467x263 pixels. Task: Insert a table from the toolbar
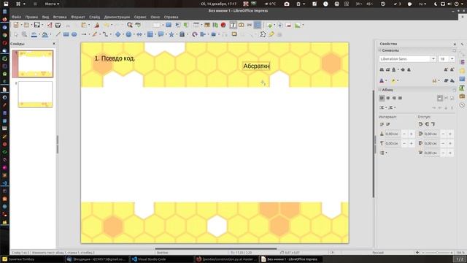(x=196, y=26)
